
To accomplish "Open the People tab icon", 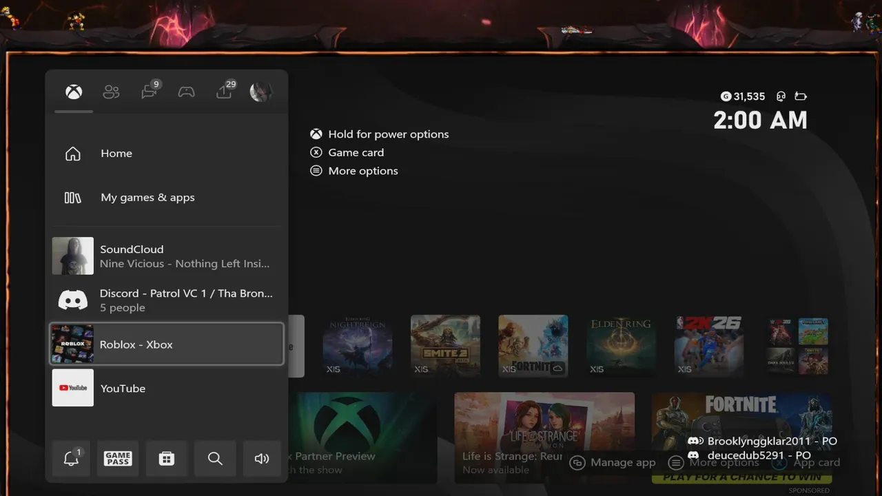I will coord(111,92).
